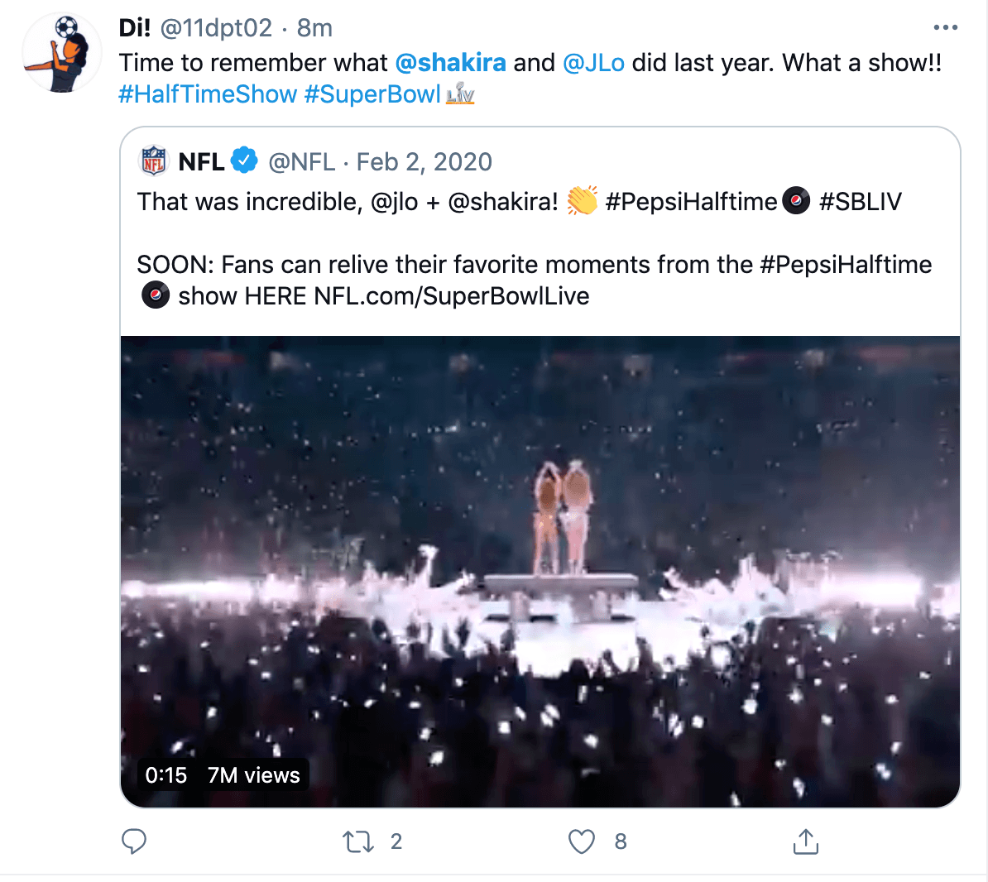Like the tweet with the heart icon
This screenshot has height=882, width=988.
click(x=582, y=841)
